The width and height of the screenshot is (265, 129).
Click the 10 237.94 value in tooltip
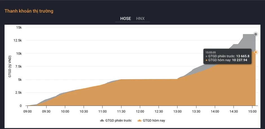(x=239, y=60)
